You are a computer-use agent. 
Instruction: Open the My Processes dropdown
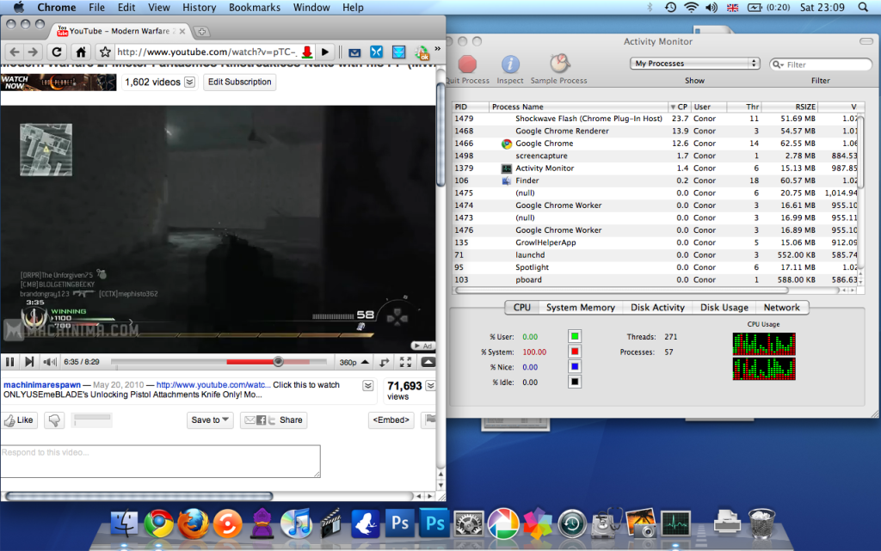pos(695,64)
